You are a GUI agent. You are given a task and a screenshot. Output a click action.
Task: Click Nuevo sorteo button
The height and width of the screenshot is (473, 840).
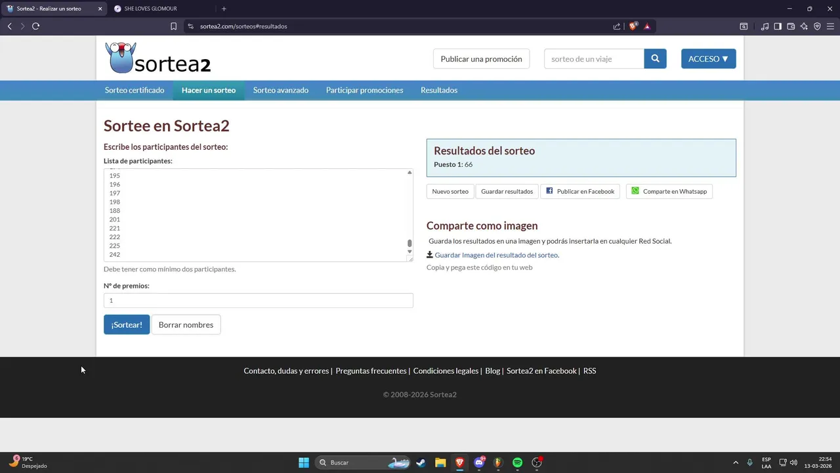click(450, 191)
